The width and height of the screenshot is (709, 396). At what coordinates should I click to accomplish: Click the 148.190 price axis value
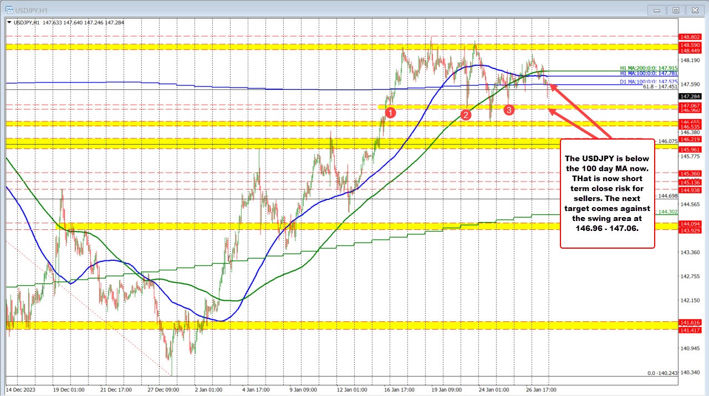(690, 60)
